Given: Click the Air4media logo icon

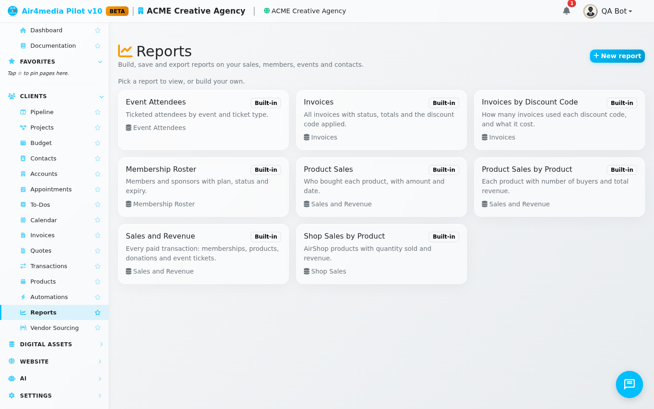Looking at the screenshot, I should [13, 11].
